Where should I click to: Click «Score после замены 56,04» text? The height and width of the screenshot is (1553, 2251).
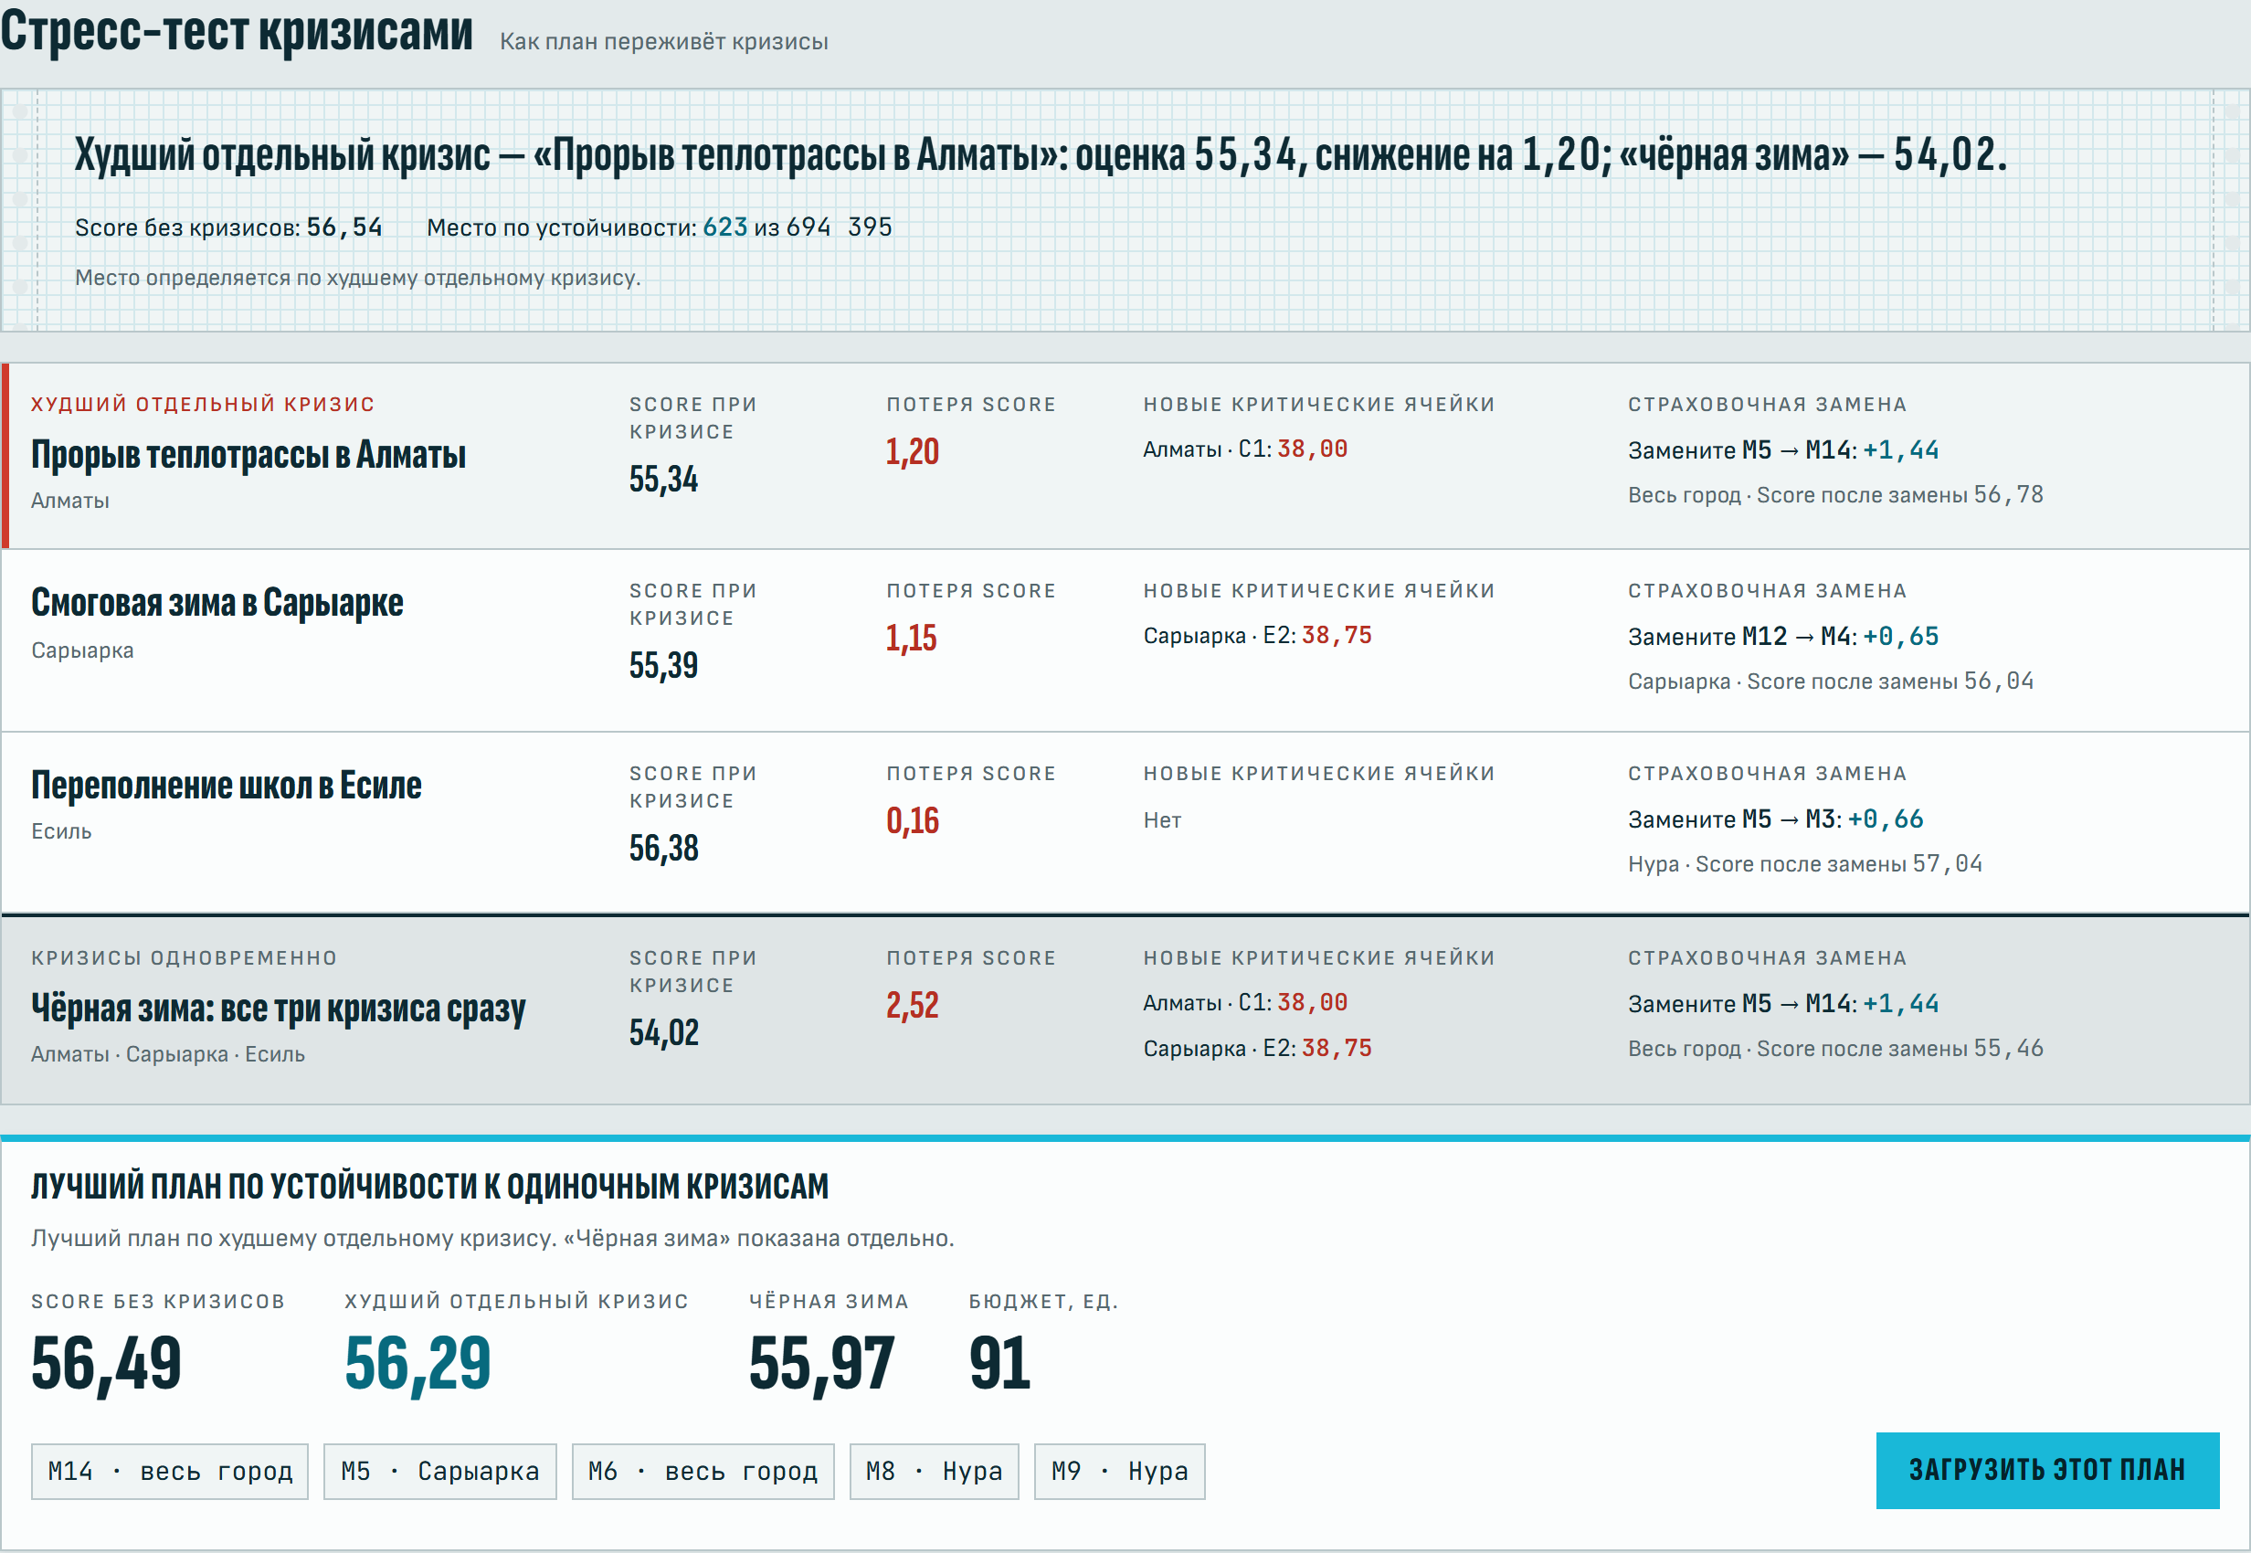[x=1890, y=681]
